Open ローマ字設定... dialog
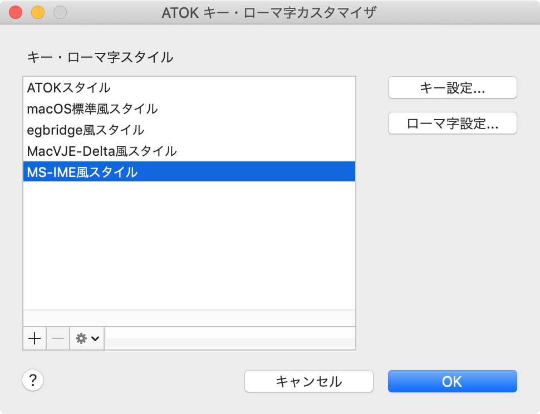The width and height of the screenshot is (540, 414). coord(452,123)
